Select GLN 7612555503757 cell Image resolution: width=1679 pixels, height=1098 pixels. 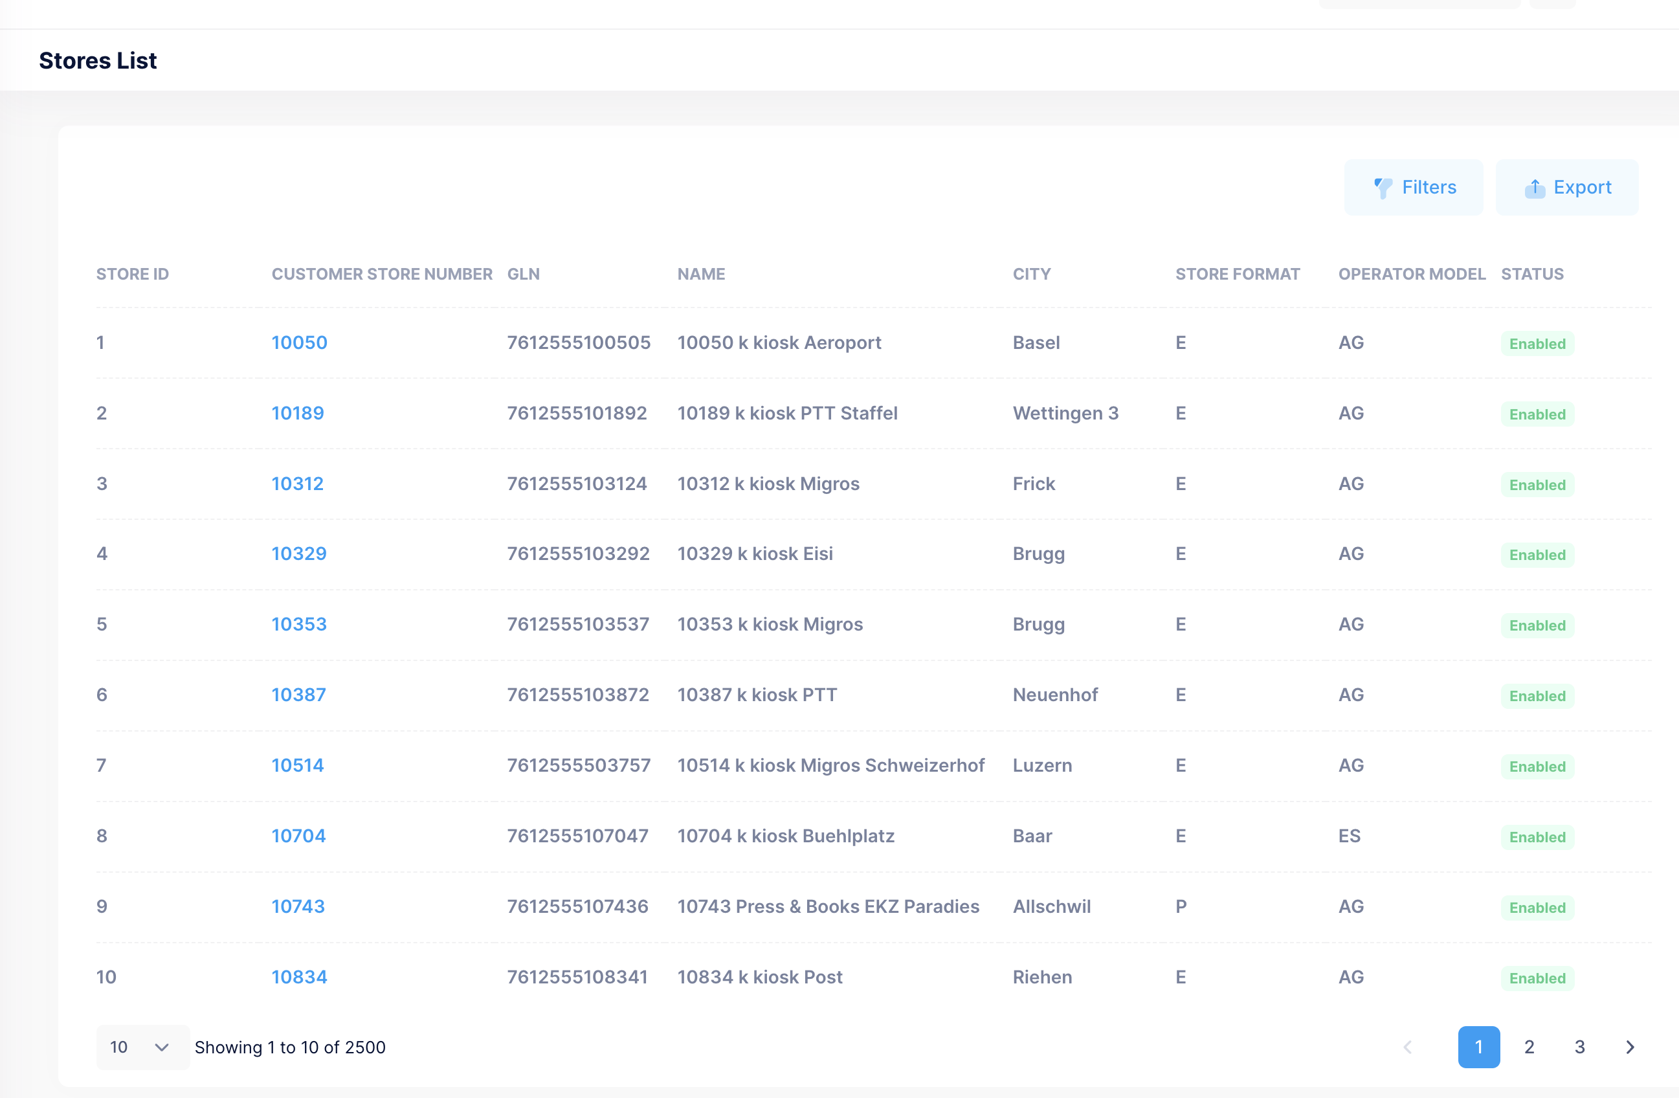click(x=579, y=766)
